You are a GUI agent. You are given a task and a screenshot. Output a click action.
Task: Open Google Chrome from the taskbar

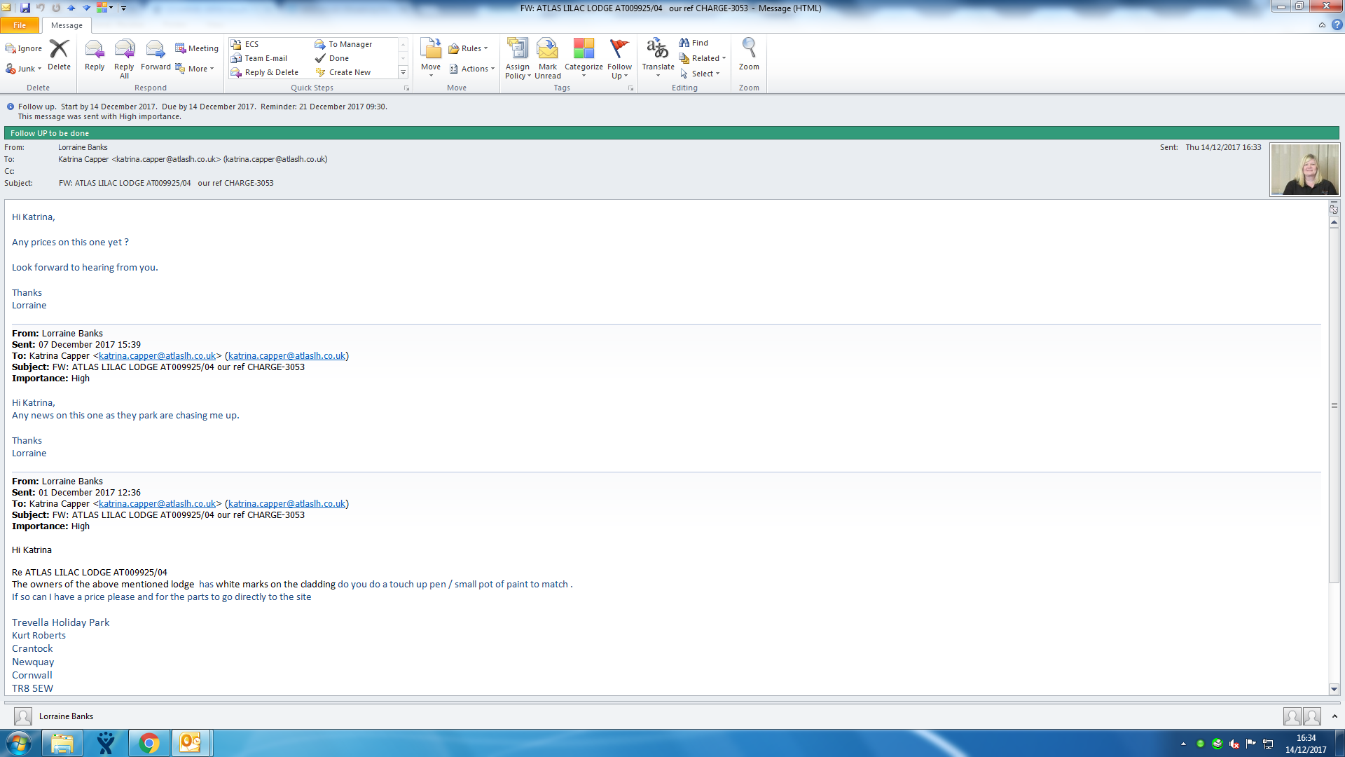(x=149, y=743)
